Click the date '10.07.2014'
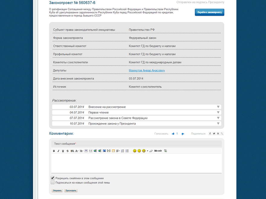Viewport: 266px width, 199px height. 77,124
